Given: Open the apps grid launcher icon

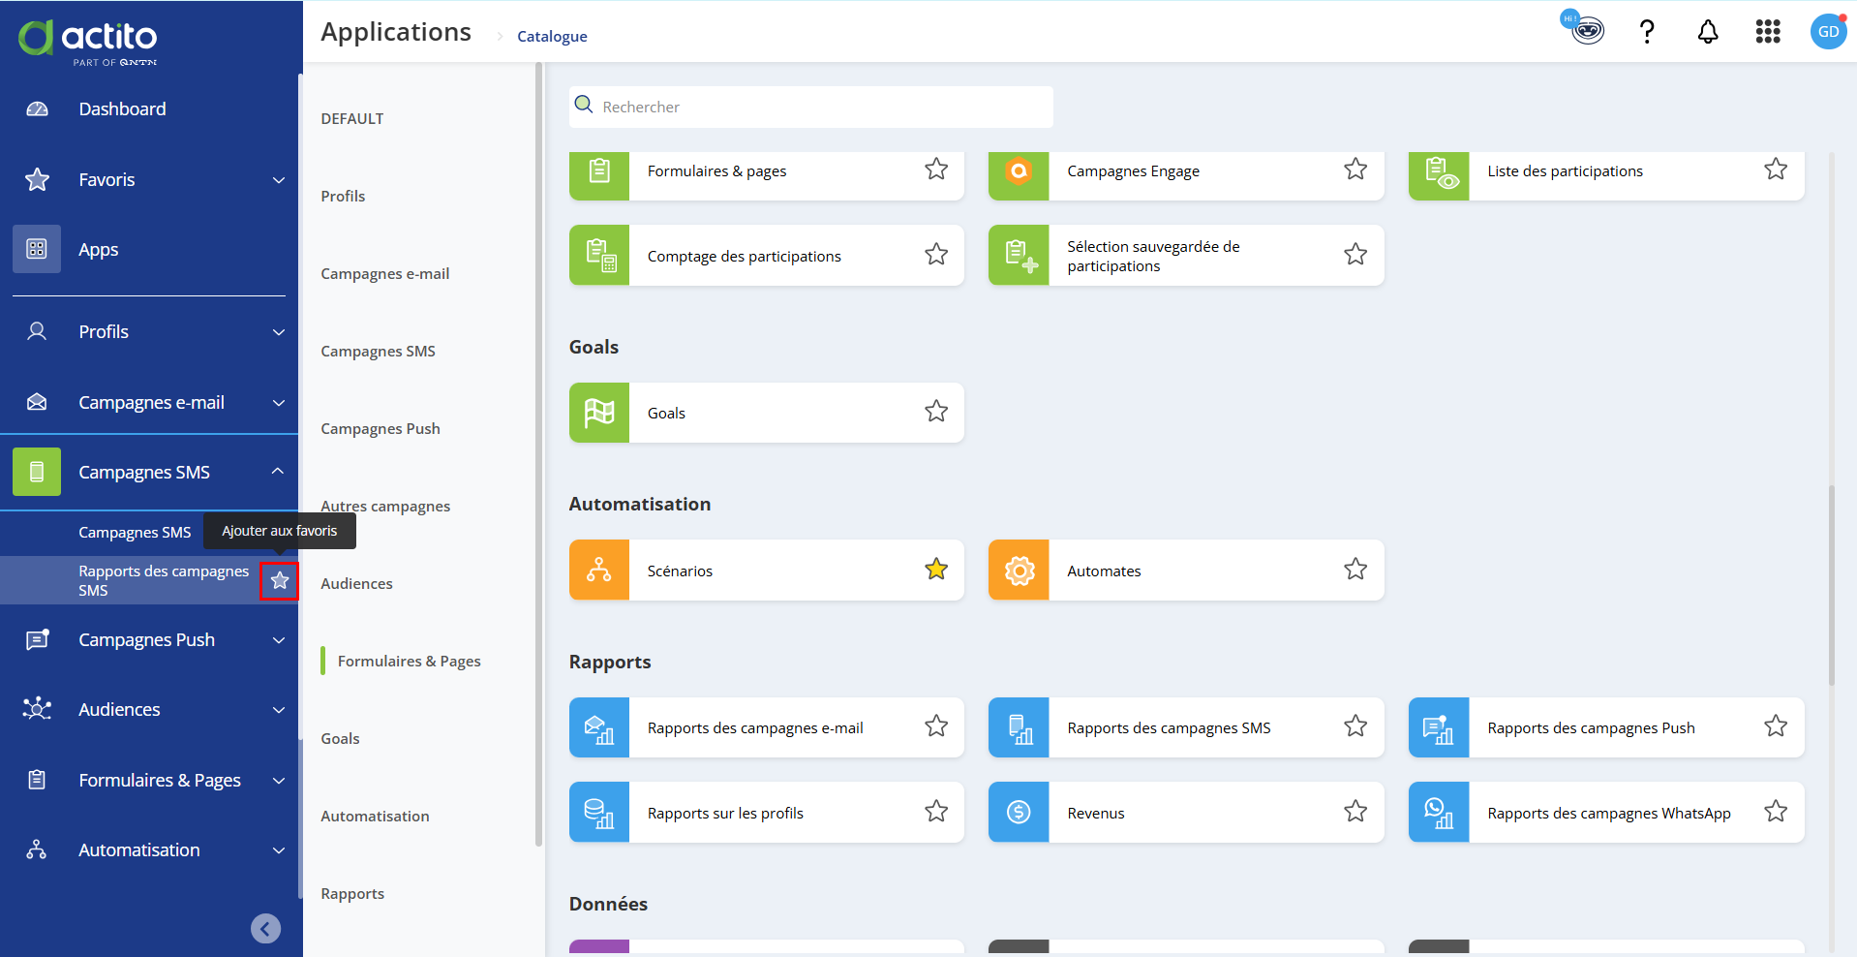Looking at the screenshot, I should coord(1768,32).
